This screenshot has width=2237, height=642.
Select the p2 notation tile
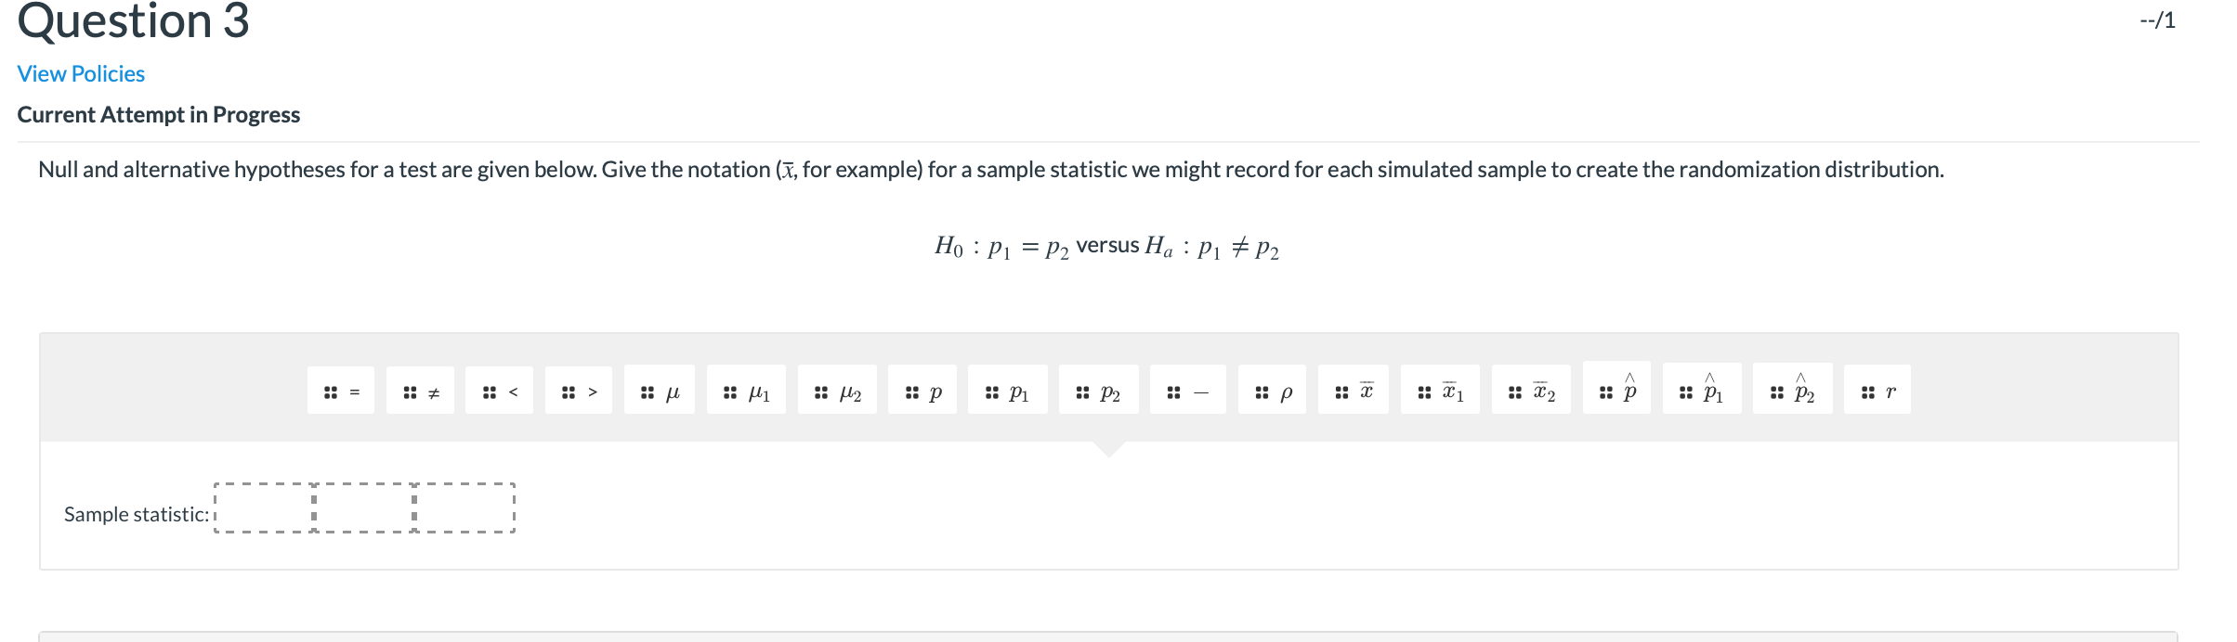(1099, 391)
